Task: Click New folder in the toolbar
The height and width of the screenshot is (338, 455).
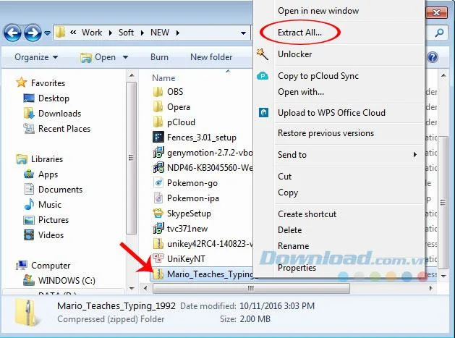Action: point(211,57)
